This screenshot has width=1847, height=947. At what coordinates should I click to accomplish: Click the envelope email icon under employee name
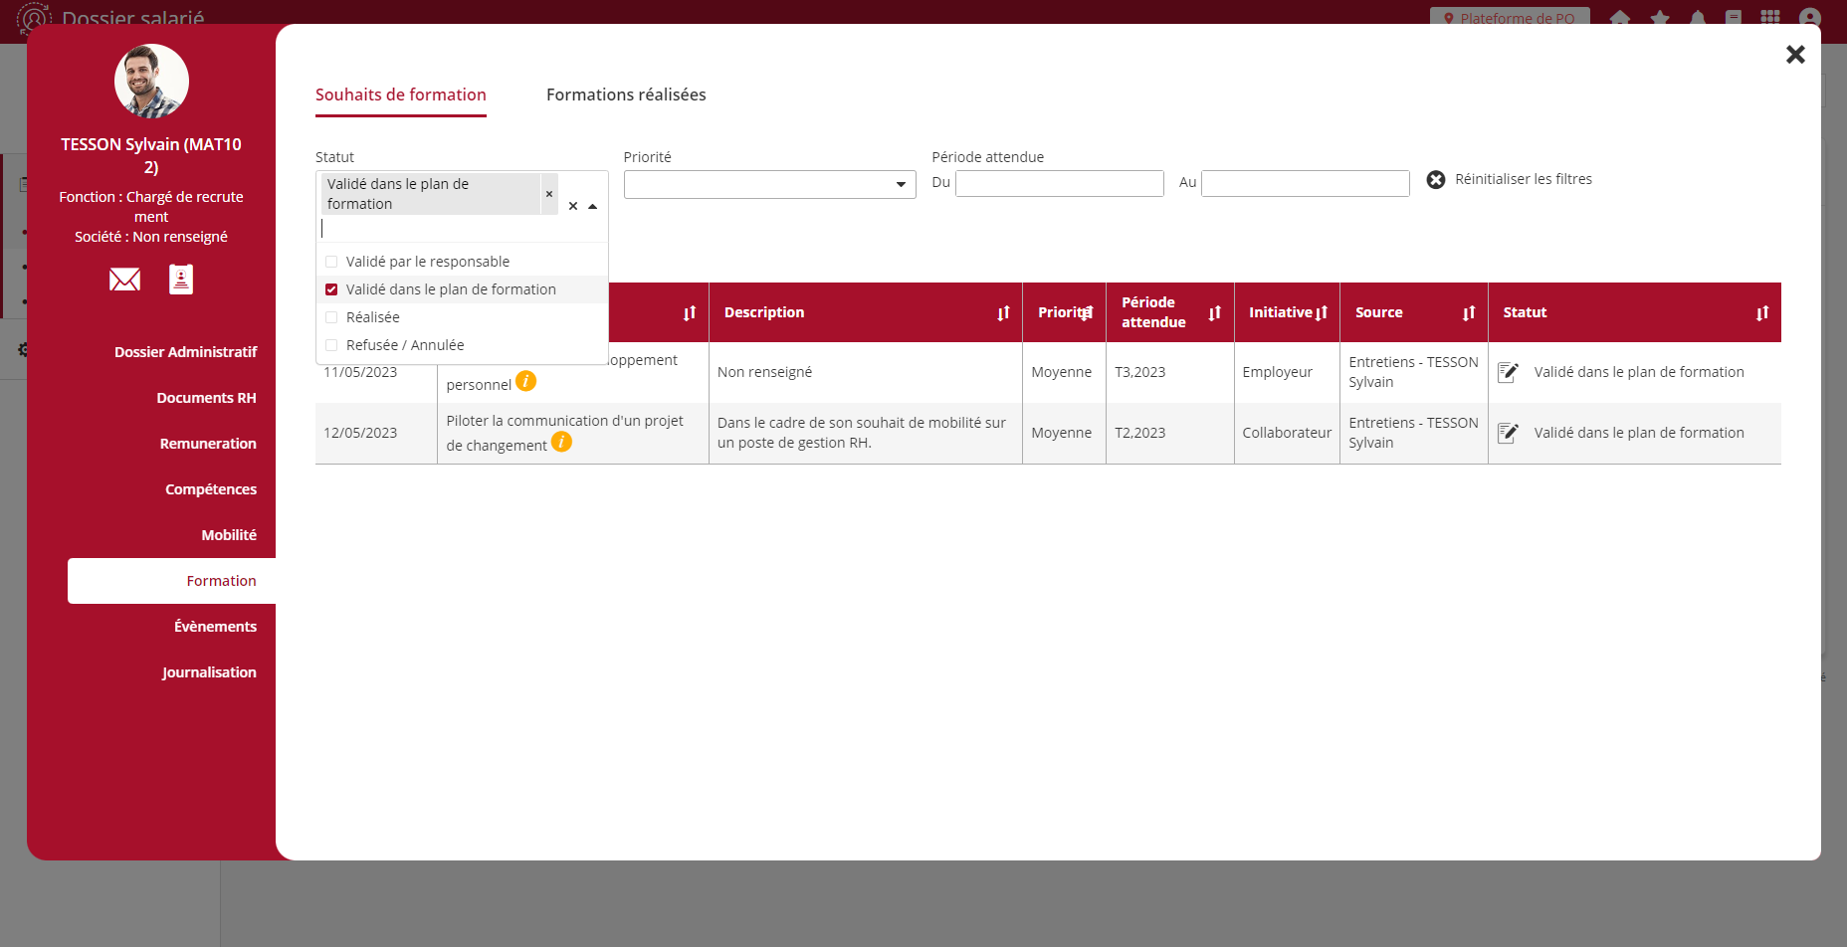(x=124, y=280)
